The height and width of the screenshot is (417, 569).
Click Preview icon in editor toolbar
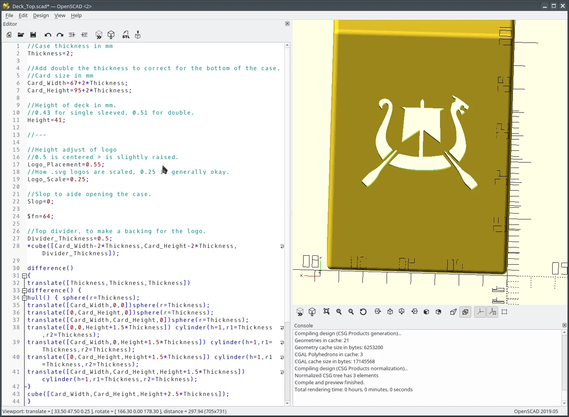point(99,35)
